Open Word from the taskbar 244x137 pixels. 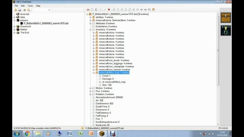[x=70, y=134]
